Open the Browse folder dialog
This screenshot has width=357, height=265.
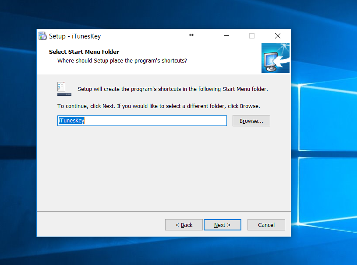click(x=251, y=121)
